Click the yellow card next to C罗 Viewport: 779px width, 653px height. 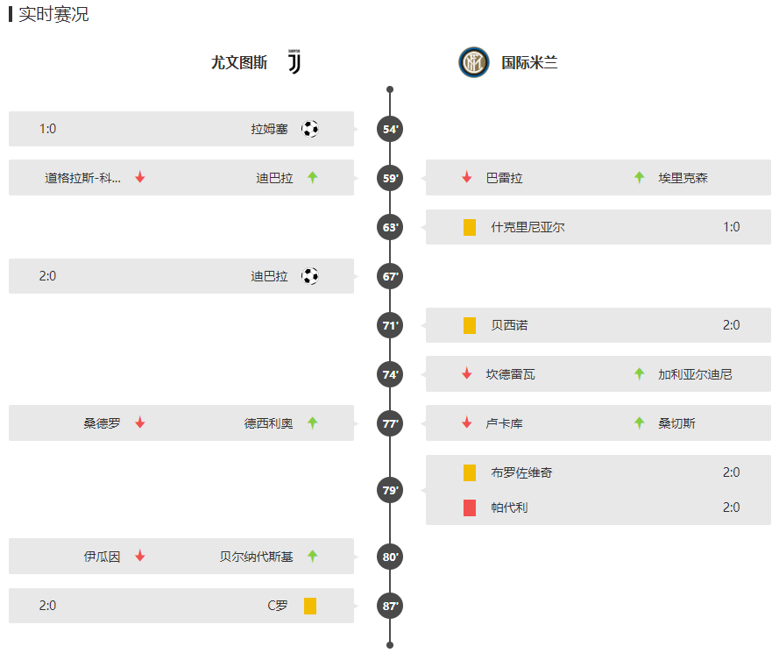pyautogui.click(x=310, y=606)
